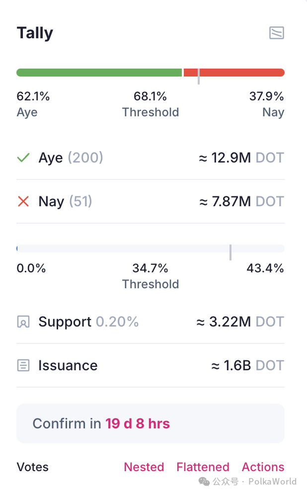Click the WeChat logo icon
The height and width of the screenshot is (494, 307).
pyautogui.click(x=204, y=481)
